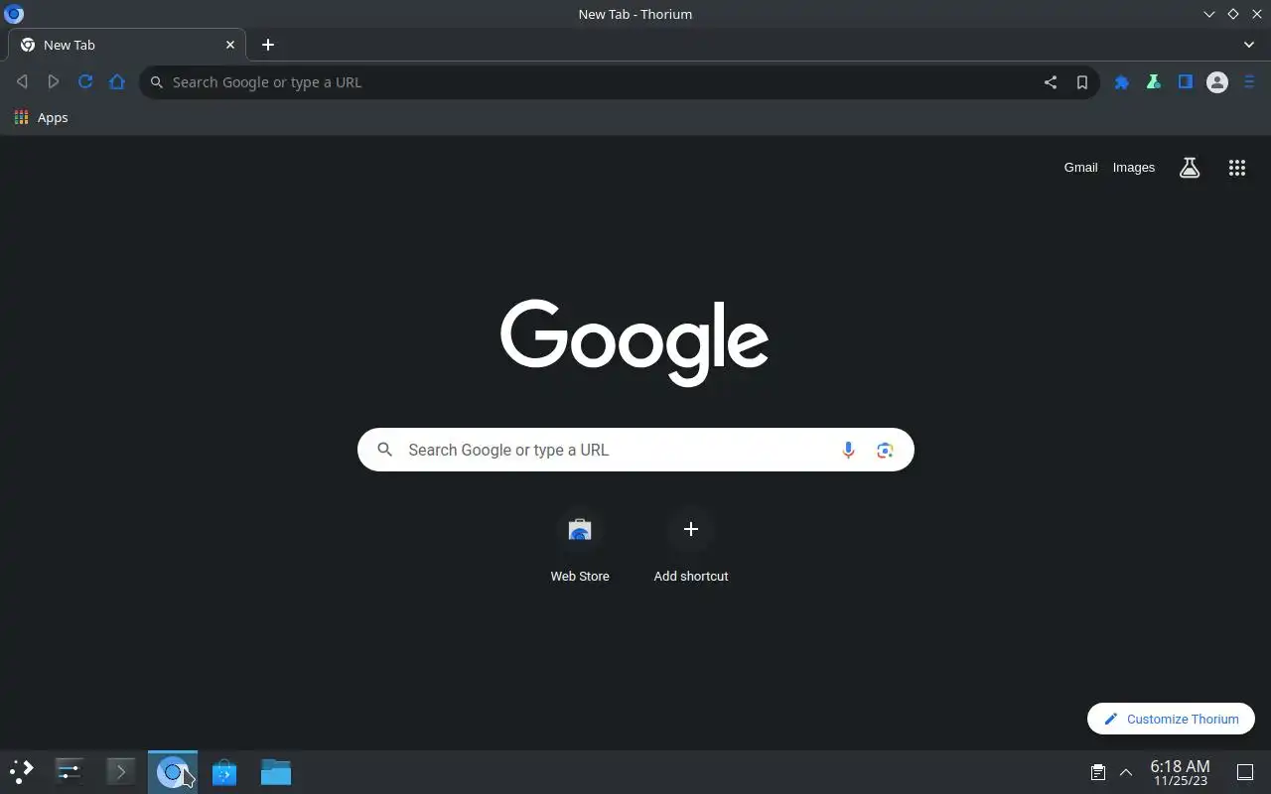Click the Customize Thorium button
The image size is (1271, 794).
pos(1171,719)
